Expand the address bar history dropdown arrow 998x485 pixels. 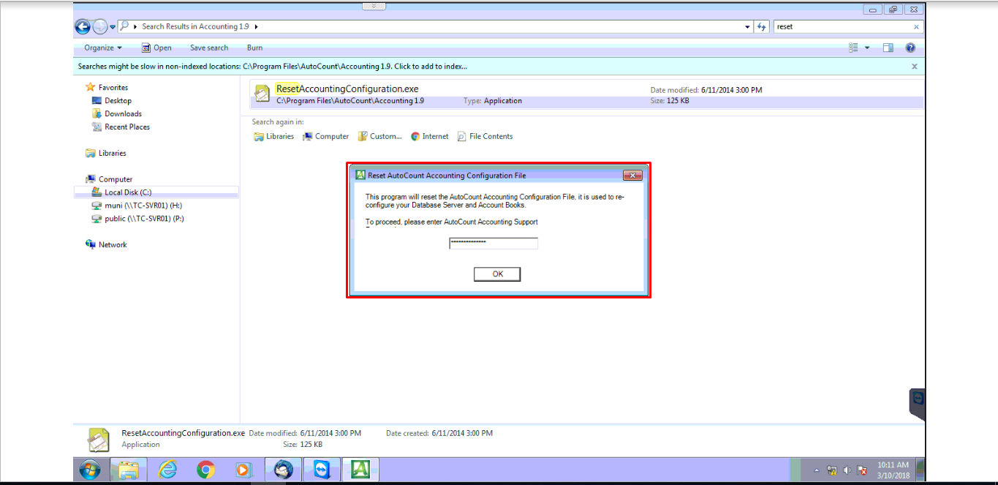pos(747,27)
